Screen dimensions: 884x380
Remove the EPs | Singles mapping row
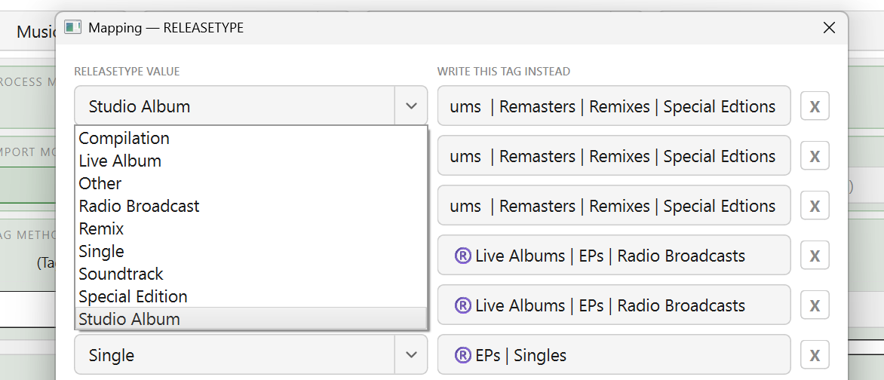pyautogui.click(x=815, y=355)
